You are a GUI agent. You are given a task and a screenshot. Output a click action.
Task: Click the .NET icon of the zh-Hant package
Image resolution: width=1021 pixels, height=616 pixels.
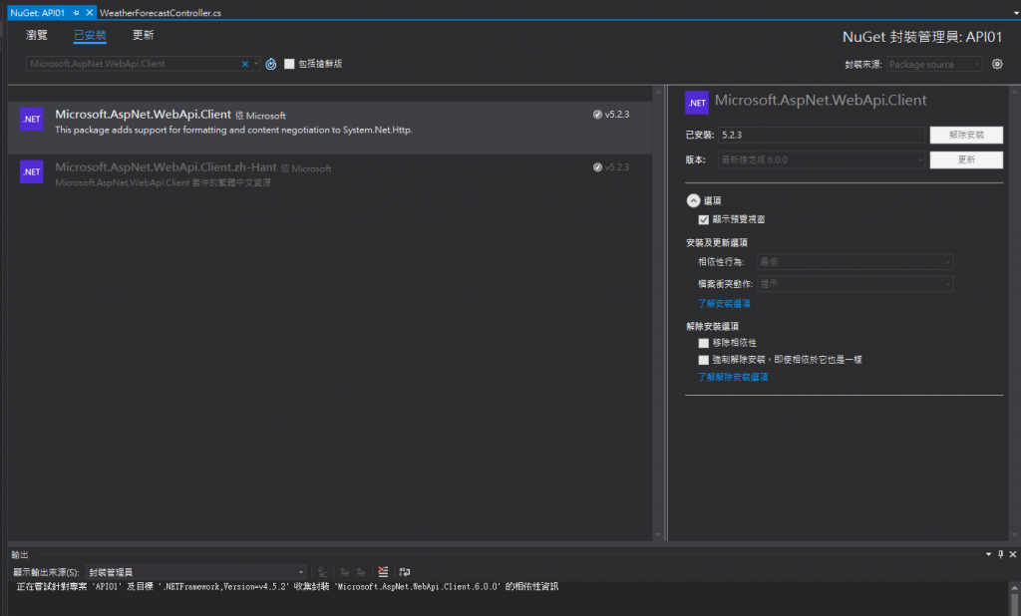click(31, 171)
